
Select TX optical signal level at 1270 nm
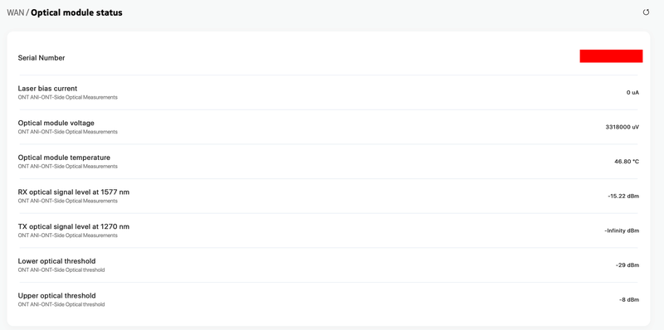(74, 226)
